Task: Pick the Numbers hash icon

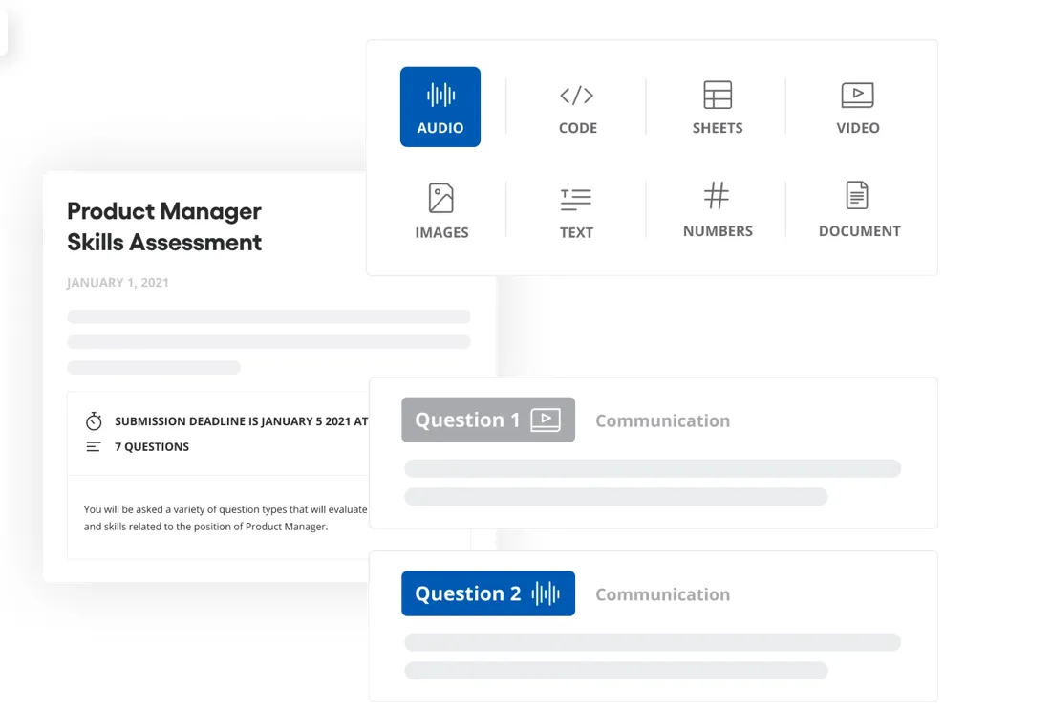Action: [717, 196]
